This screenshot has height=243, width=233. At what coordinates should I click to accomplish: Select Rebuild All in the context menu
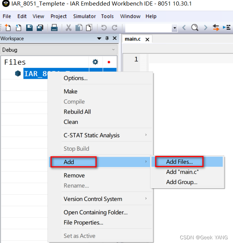click(77, 112)
